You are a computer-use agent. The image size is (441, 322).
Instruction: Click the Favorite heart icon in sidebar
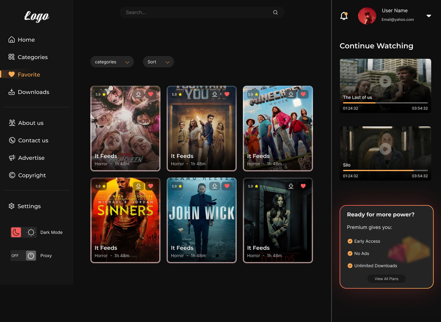(x=12, y=74)
